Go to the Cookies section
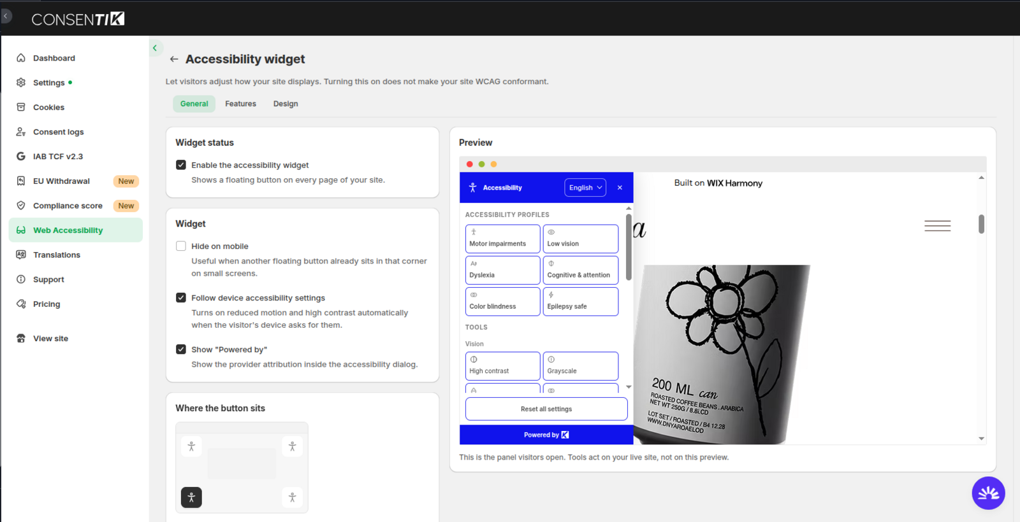Screen dimensions: 1020x522 point(75,107)
